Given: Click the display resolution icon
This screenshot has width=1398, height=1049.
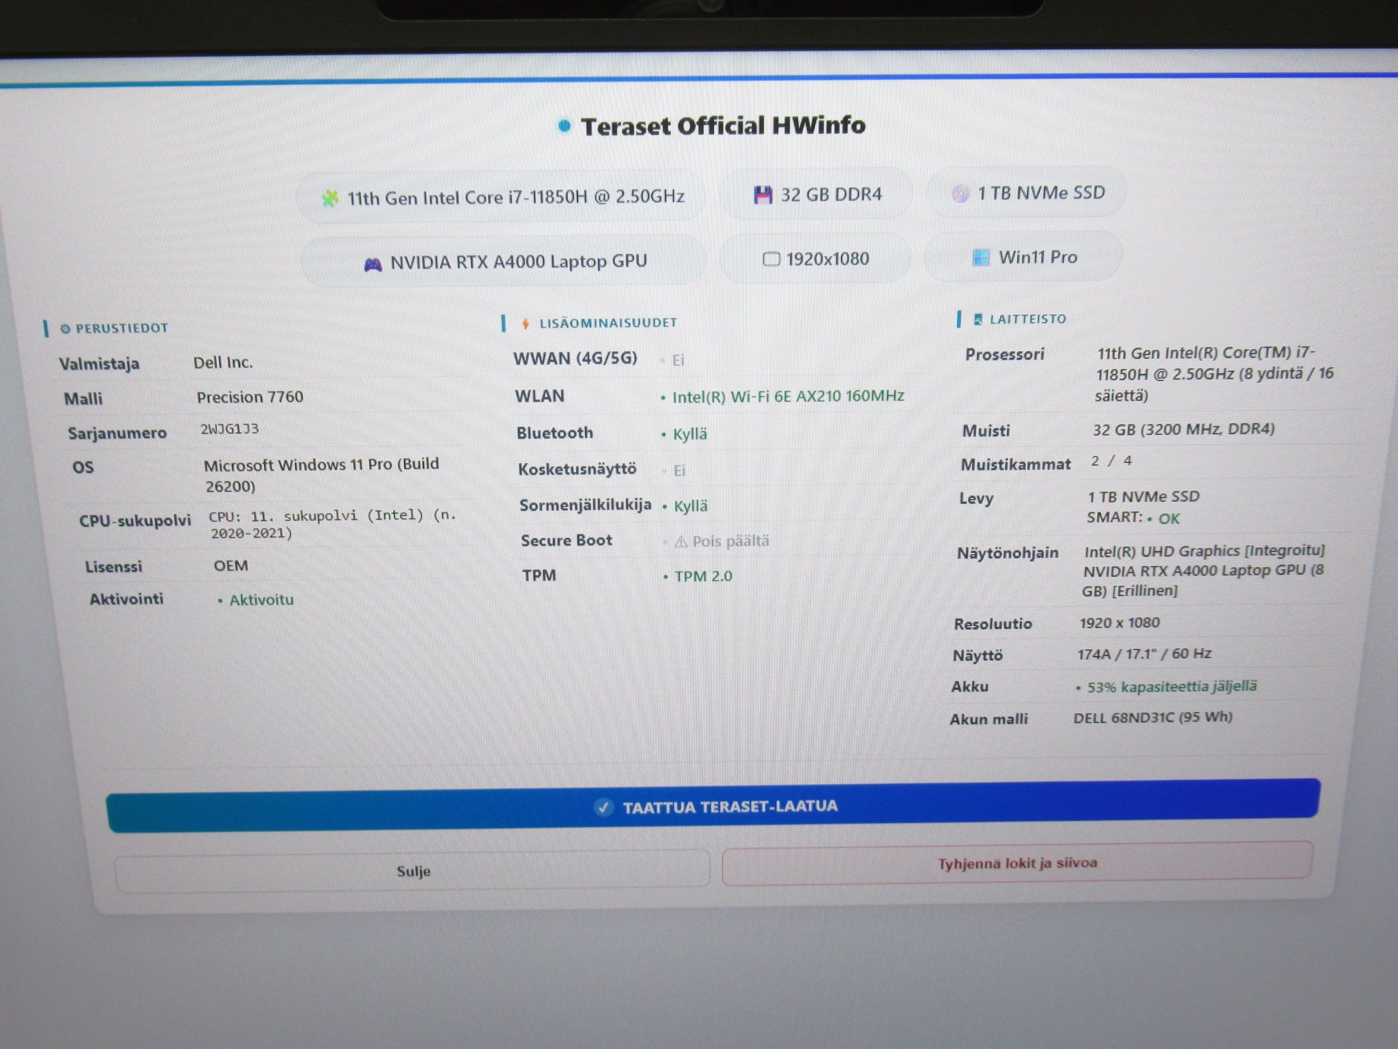Looking at the screenshot, I should [x=771, y=260].
